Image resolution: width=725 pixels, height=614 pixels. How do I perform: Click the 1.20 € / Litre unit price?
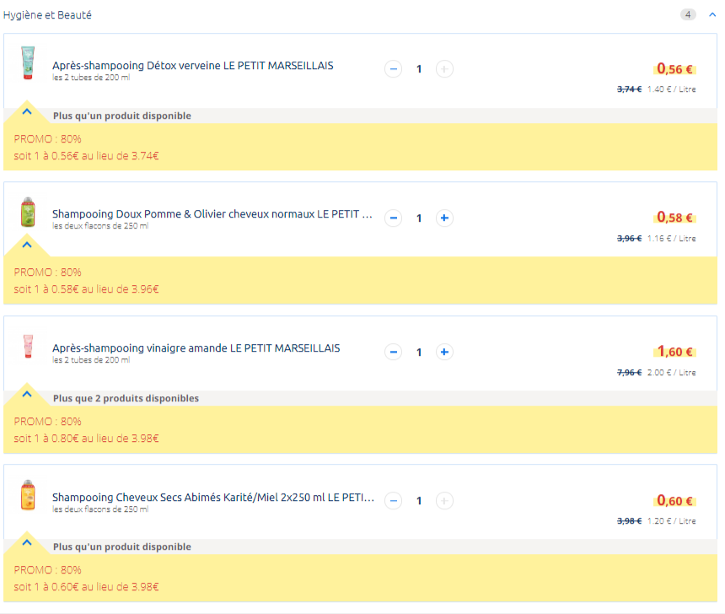point(671,521)
